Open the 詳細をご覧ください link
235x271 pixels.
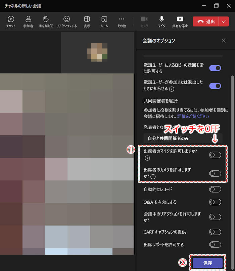[x=193, y=116]
